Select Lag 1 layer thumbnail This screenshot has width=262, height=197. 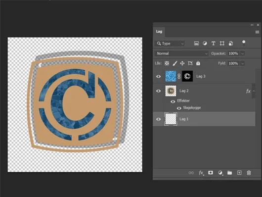coord(171,119)
